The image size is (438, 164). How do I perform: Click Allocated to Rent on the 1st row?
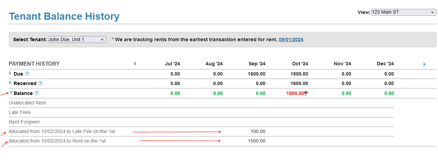(x=57, y=141)
